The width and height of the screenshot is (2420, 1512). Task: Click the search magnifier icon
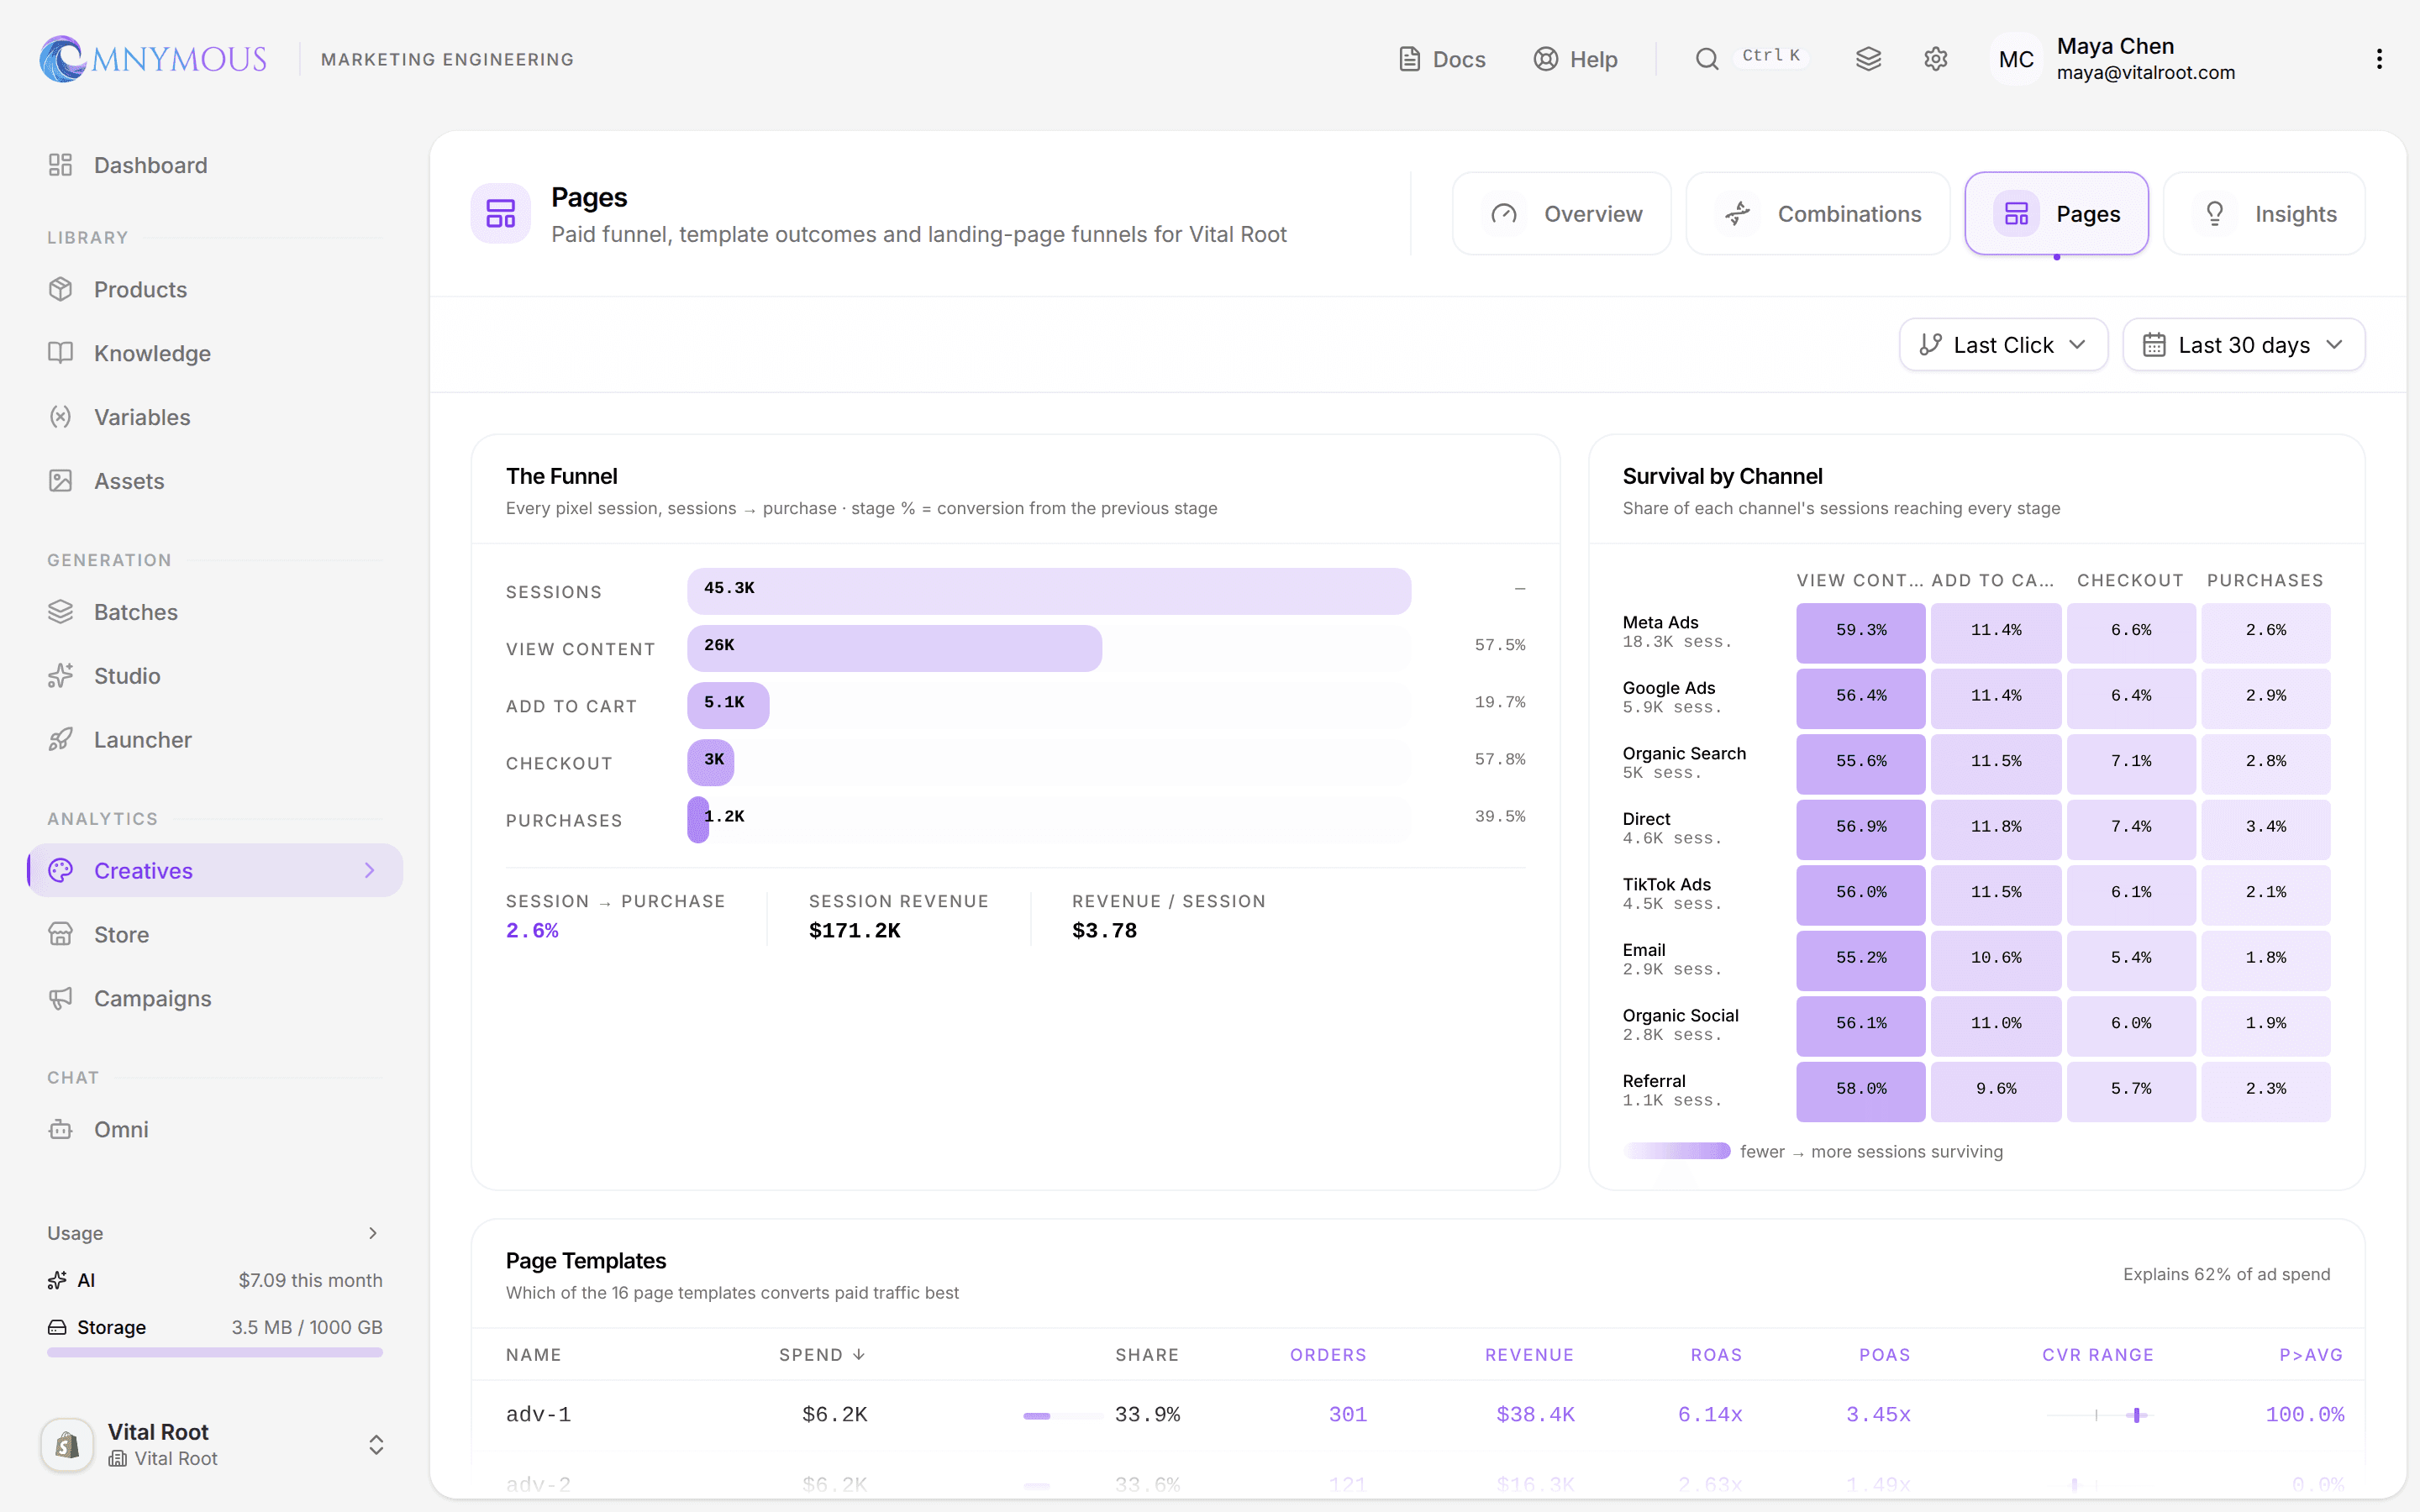tap(1707, 59)
